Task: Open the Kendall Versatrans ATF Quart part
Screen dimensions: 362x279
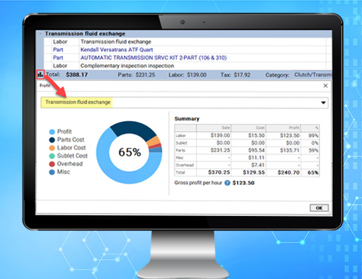Action: [117, 50]
